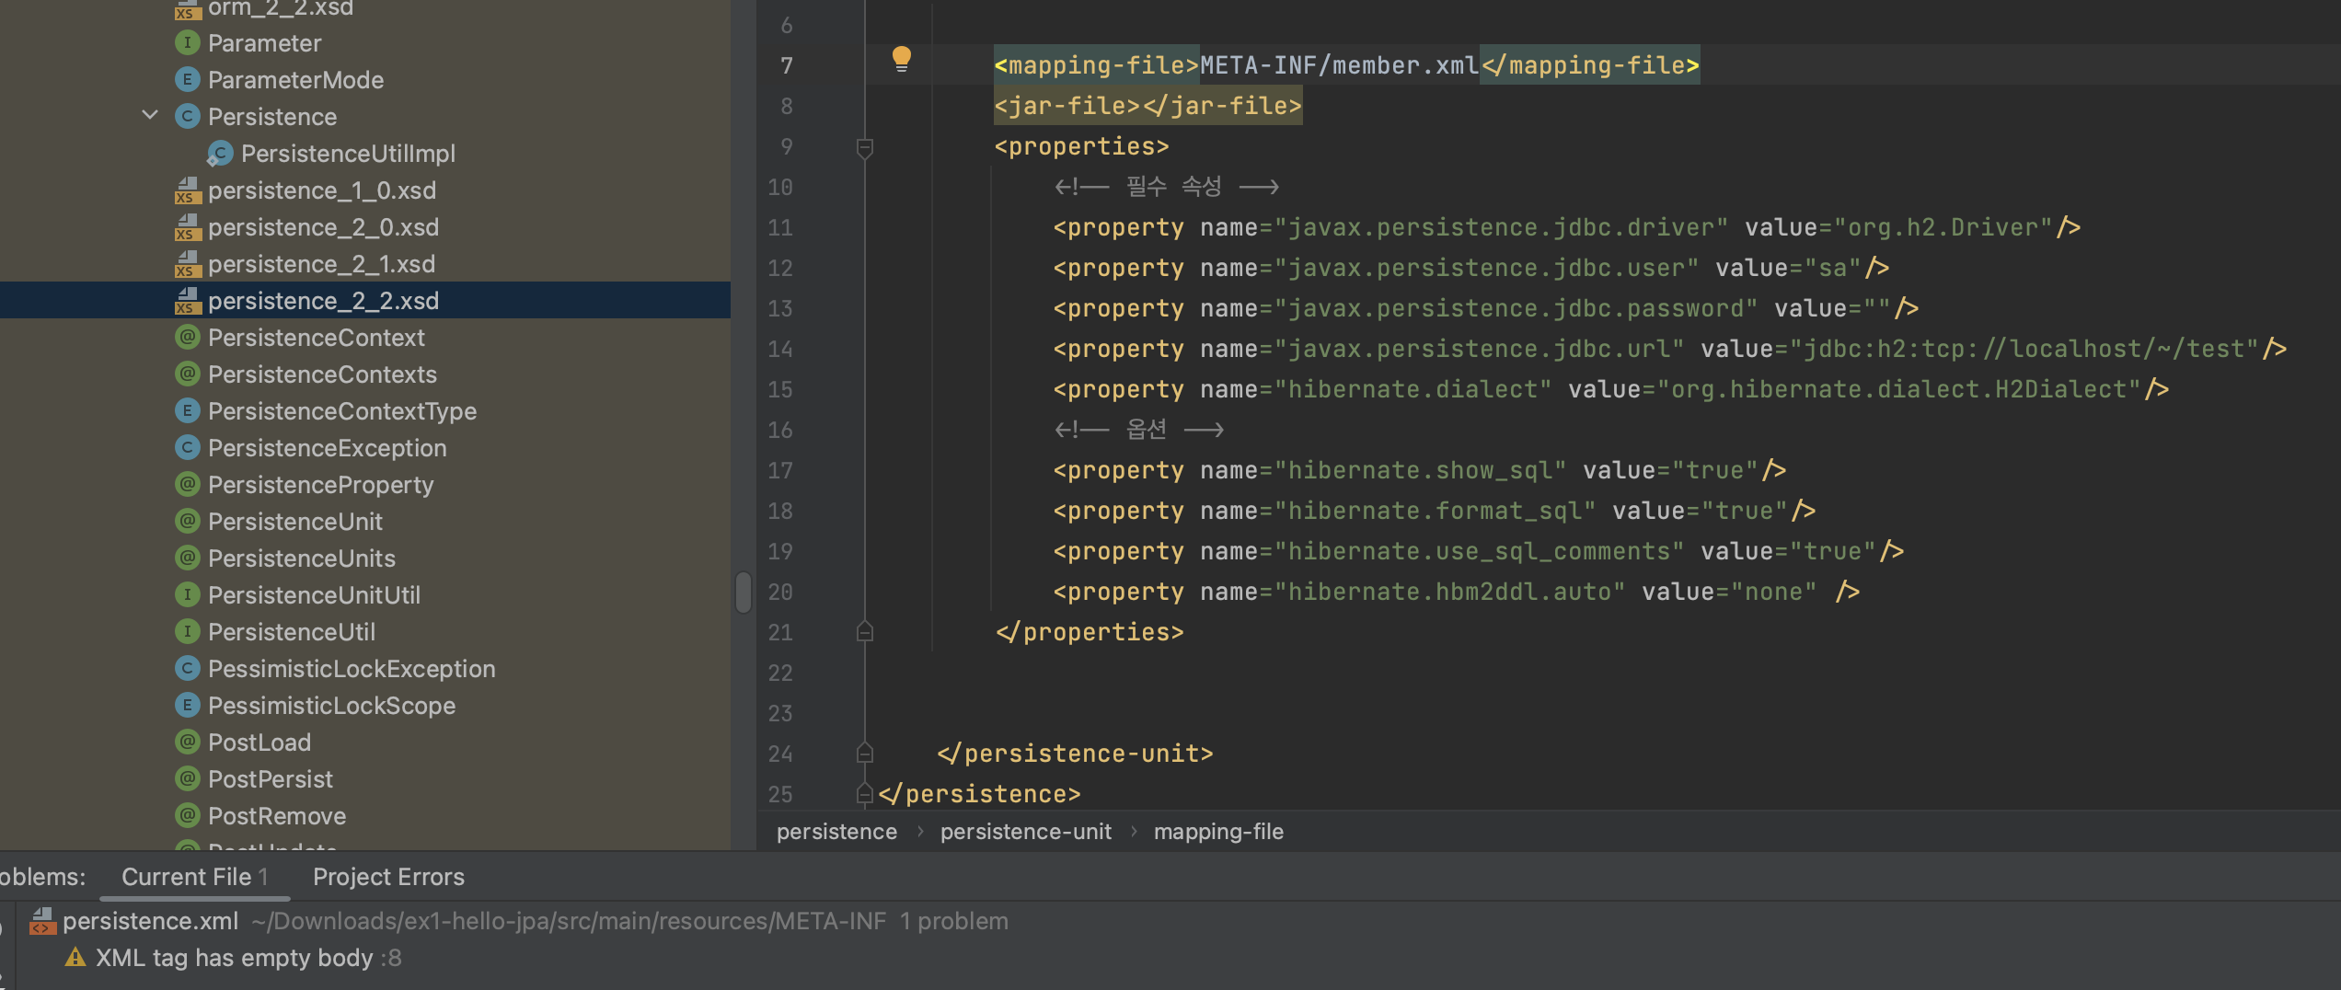Fold the persistence closing tag at line 25
This screenshot has height=990, width=2341.
pyautogui.click(x=865, y=794)
